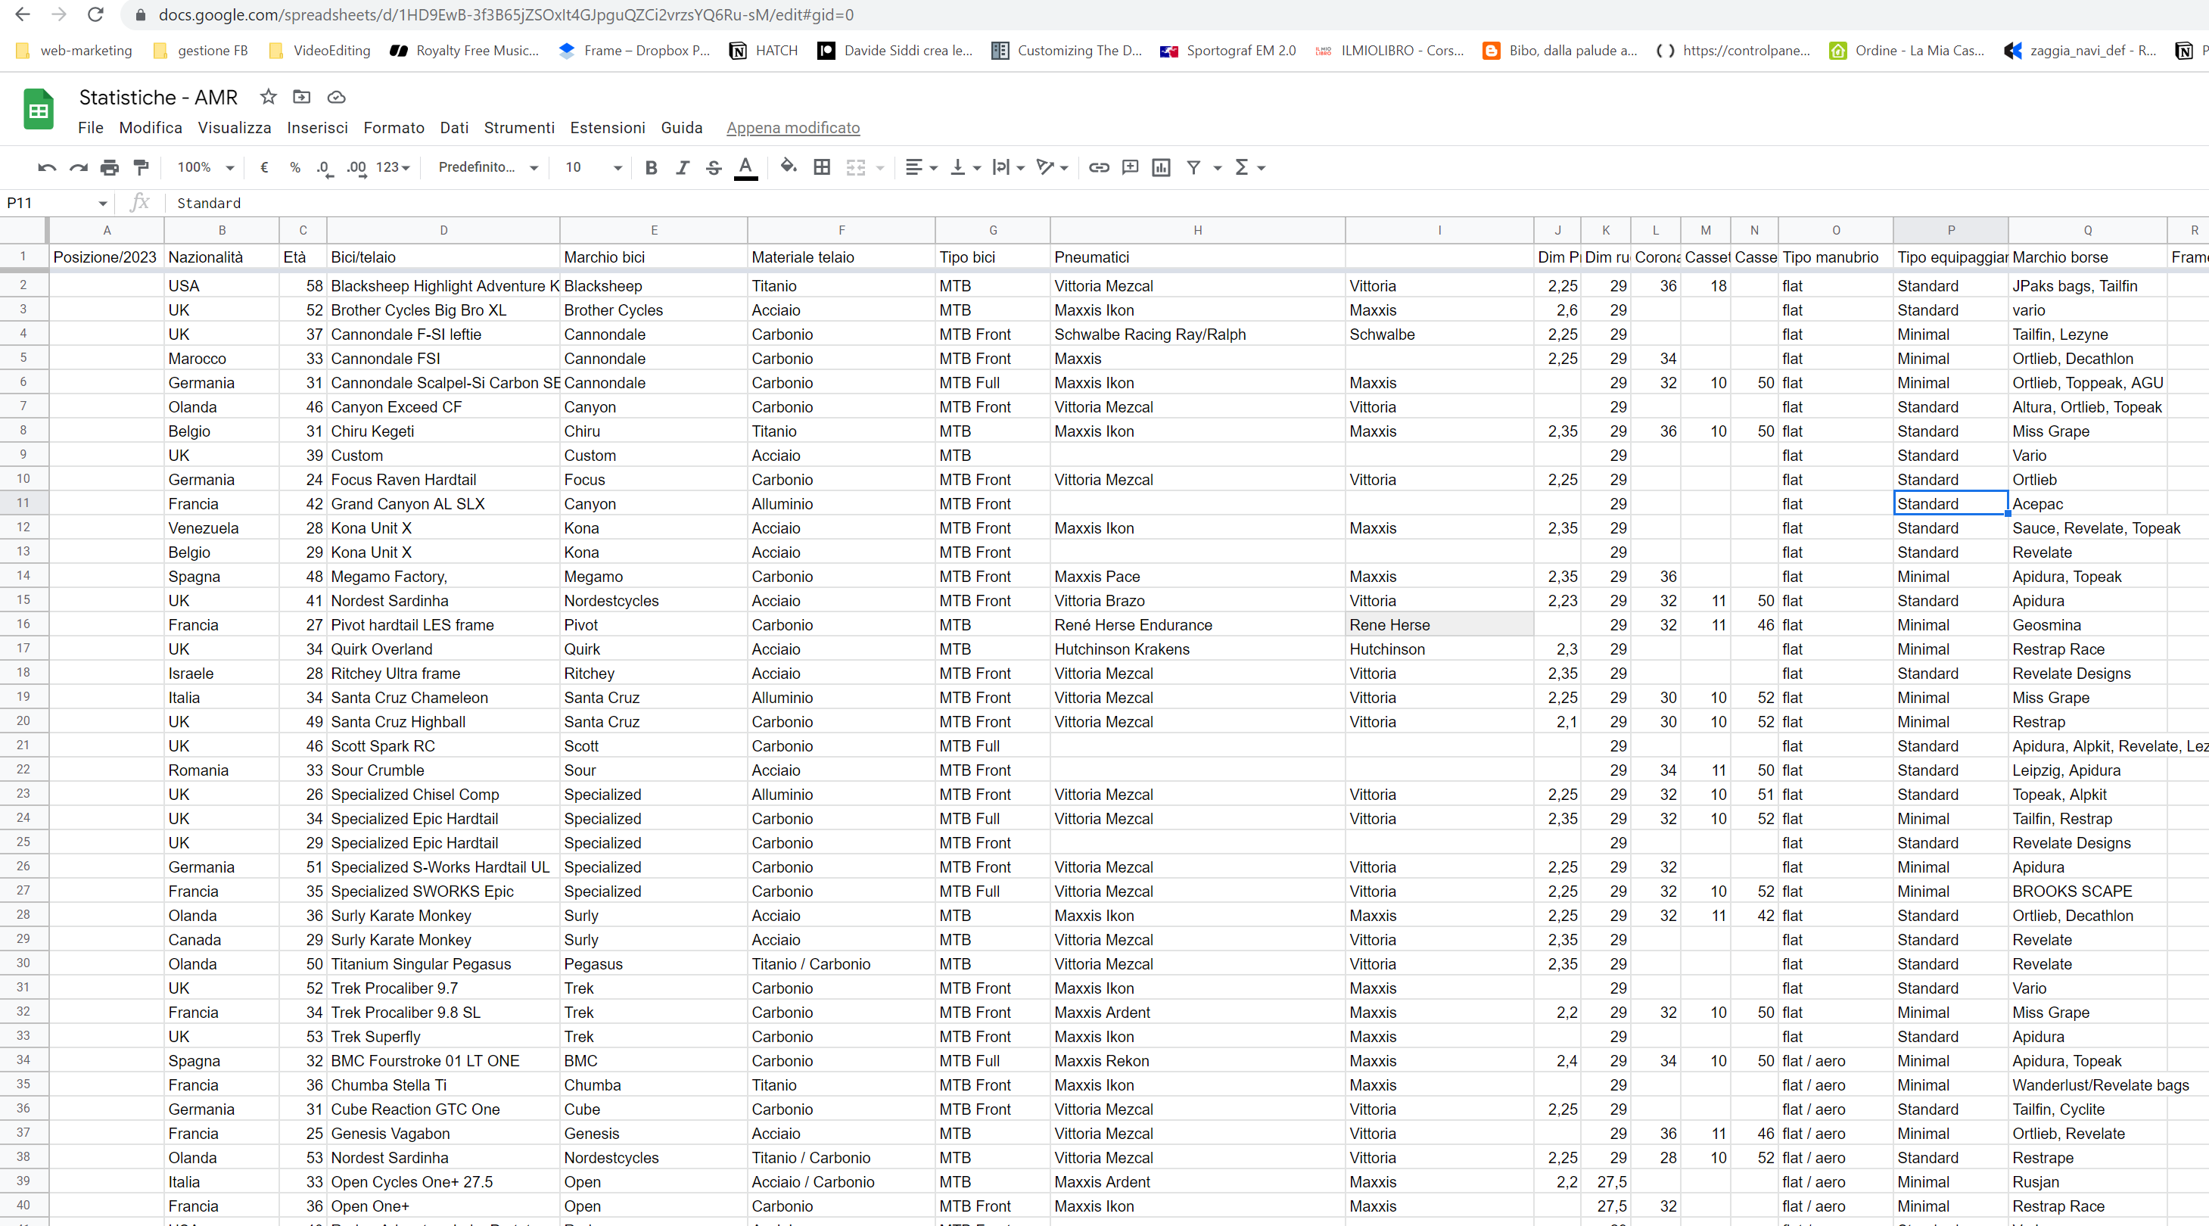Open the horizontal align dropdown
2209x1226 pixels.
coord(922,168)
